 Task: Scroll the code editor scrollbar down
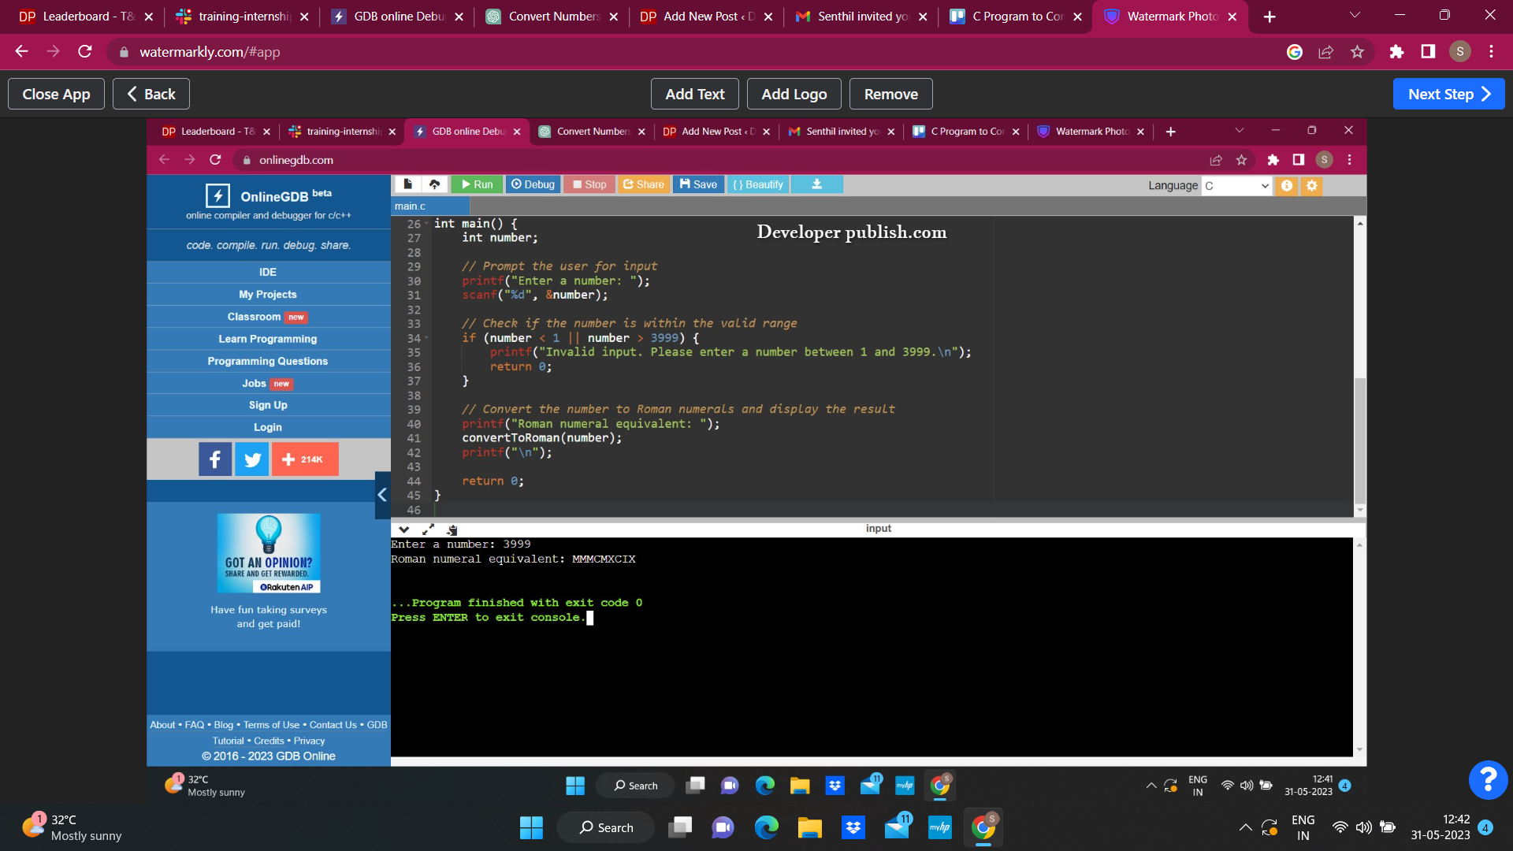pos(1359,510)
